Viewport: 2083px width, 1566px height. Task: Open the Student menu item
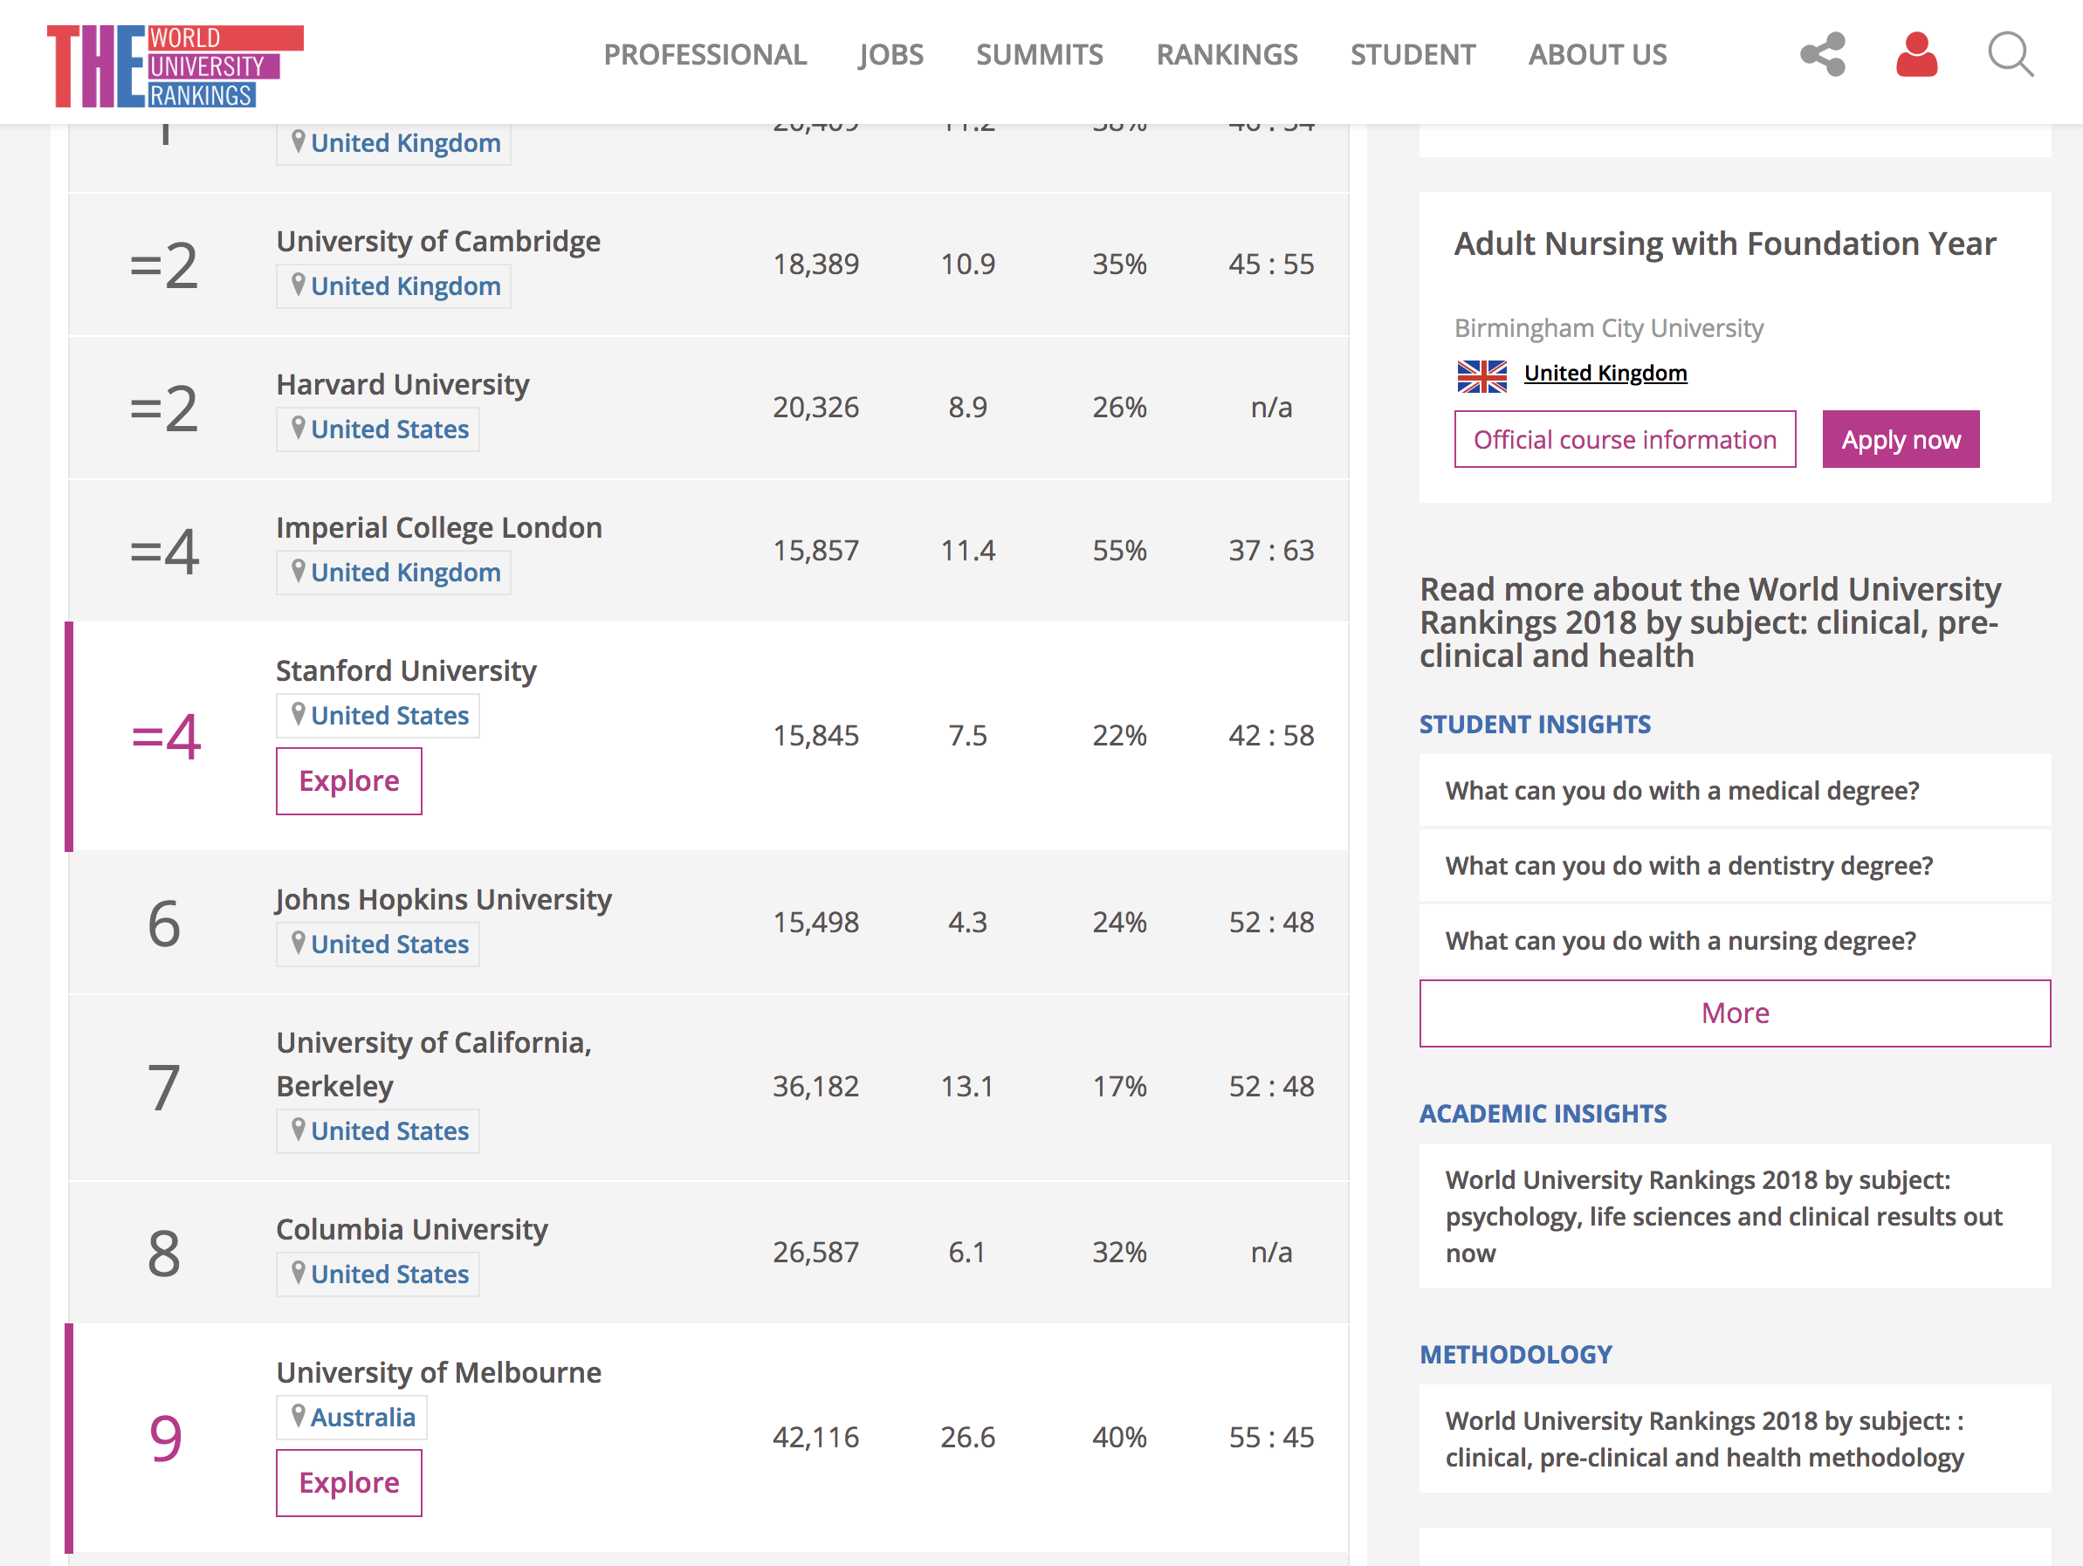[x=1412, y=55]
